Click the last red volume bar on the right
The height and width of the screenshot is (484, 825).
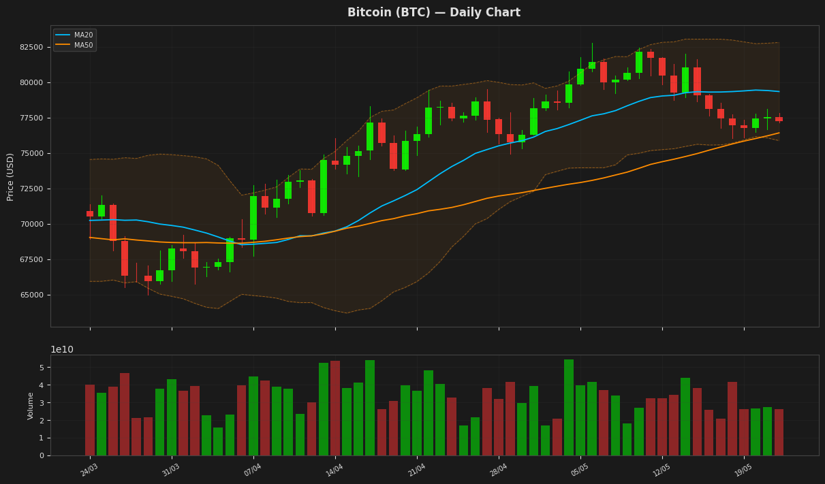coord(779,432)
